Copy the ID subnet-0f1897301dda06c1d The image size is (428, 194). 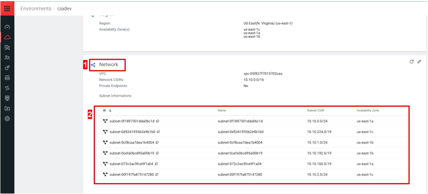pyautogui.click(x=157, y=121)
